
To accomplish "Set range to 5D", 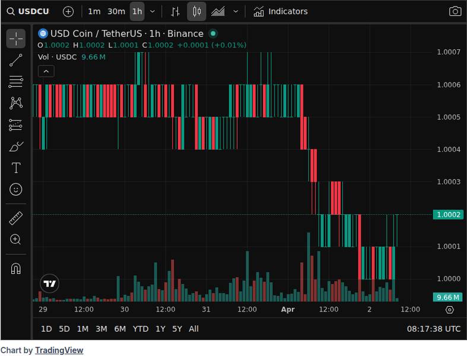I will click(x=64, y=329).
